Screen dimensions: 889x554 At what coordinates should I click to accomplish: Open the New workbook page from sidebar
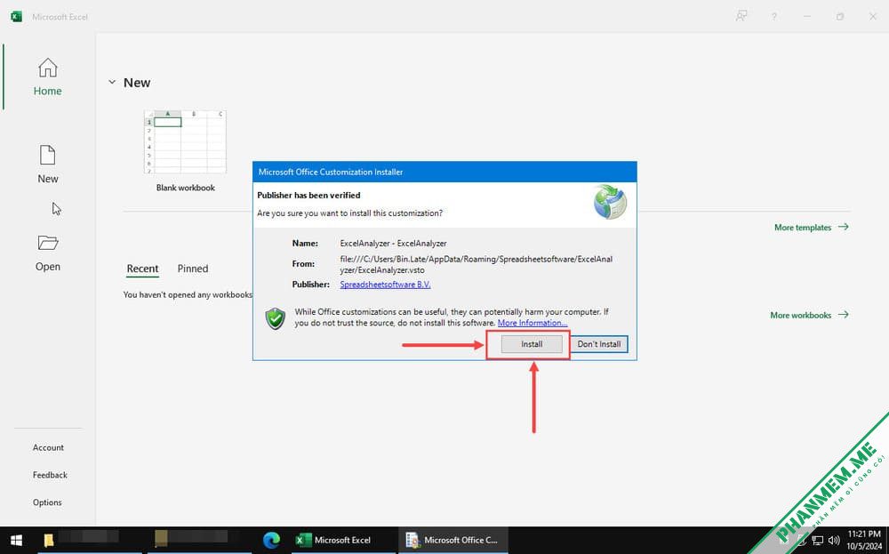pos(48,164)
